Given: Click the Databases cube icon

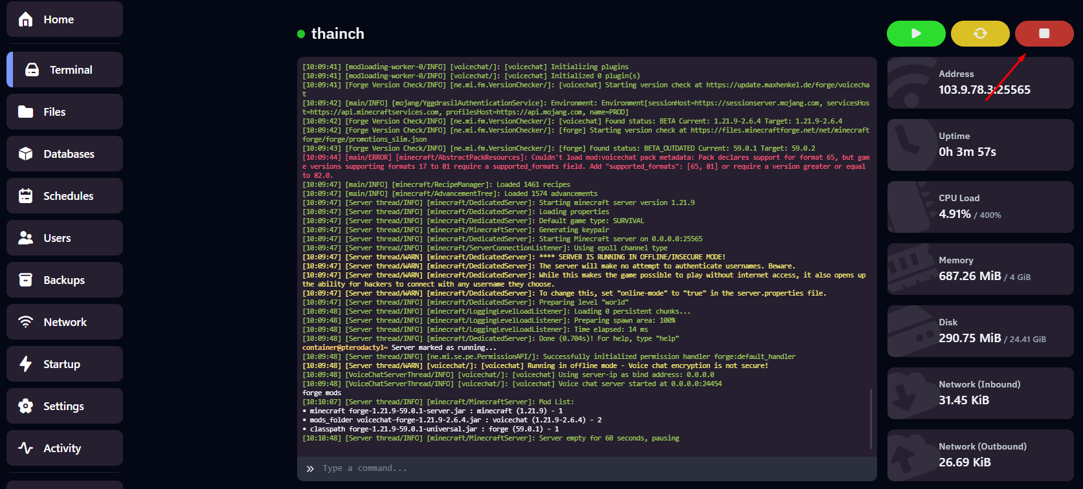Looking at the screenshot, I should tap(26, 154).
